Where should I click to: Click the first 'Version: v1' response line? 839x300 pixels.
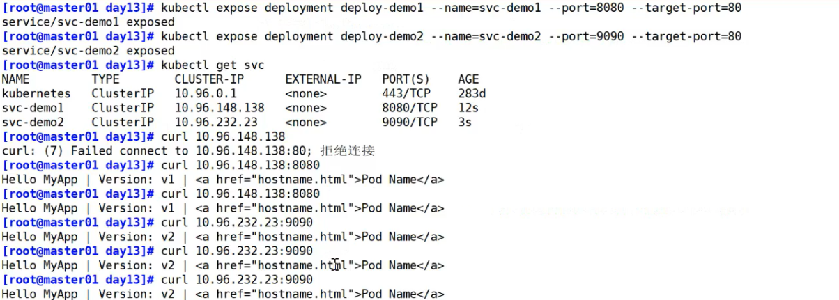223,180
